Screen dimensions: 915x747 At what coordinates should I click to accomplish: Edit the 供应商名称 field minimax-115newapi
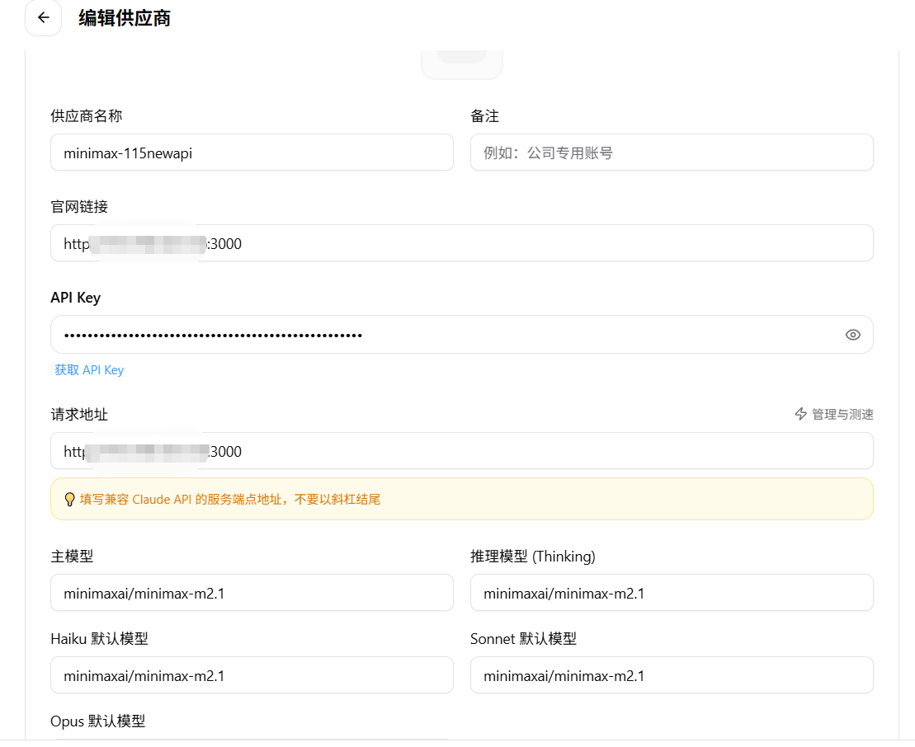tap(252, 153)
